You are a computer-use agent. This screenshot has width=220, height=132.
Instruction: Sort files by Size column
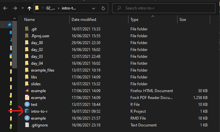point(182,20)
